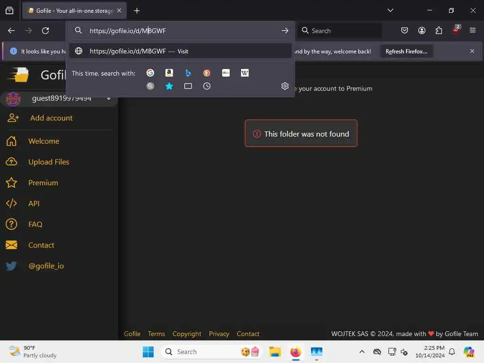Search with Google in the urlbar dropdown

150,73
